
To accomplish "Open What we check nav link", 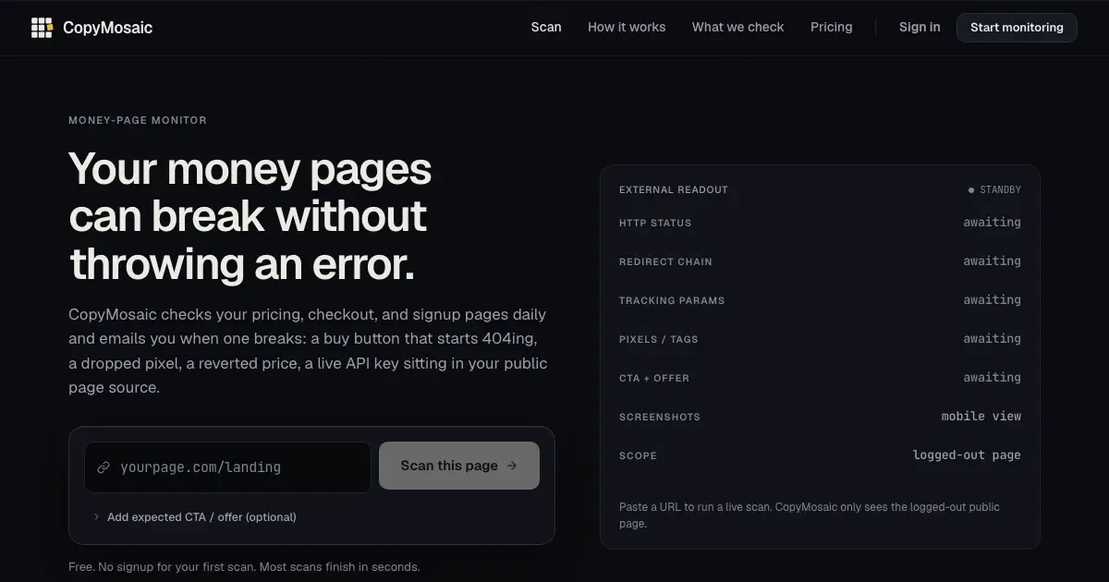I will 737,28.
